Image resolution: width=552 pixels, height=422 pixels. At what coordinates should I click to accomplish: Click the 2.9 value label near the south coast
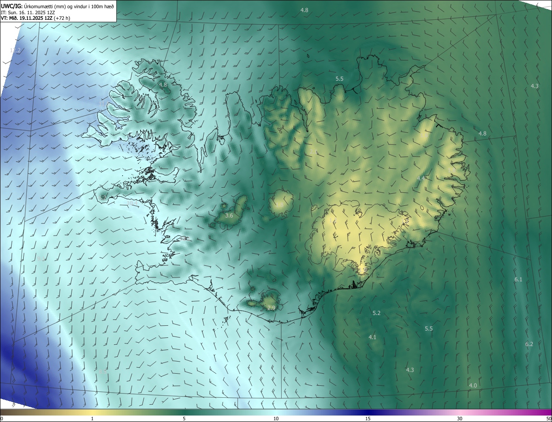271,308
